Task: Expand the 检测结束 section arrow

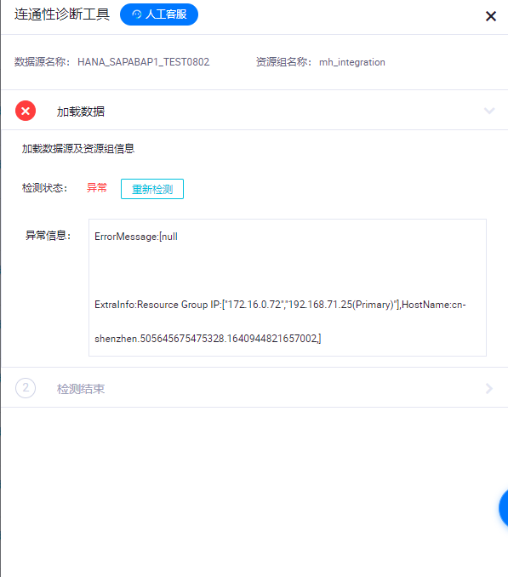Action: (489, 388)
